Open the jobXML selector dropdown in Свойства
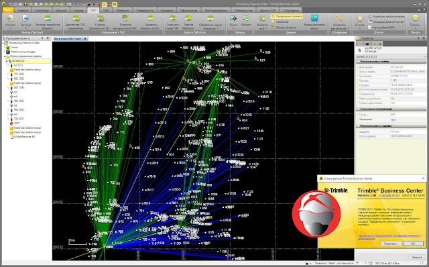Image resolution: width=429 pixels, height=267 pixels. coord(424,56)
